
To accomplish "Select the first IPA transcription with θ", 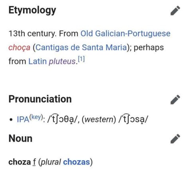I will [63, 119].
